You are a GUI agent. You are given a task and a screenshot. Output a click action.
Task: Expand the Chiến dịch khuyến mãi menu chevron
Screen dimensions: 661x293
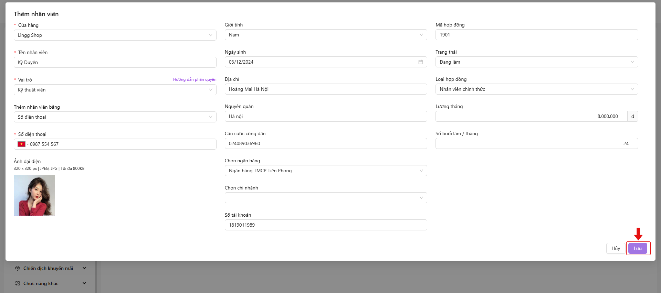click(84, 268)
